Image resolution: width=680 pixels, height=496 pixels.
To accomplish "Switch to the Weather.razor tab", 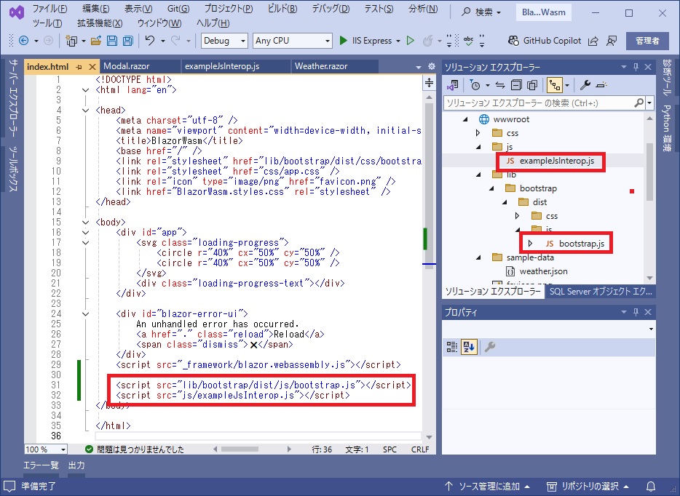I will pyautogui.click(x=334, y=66).
